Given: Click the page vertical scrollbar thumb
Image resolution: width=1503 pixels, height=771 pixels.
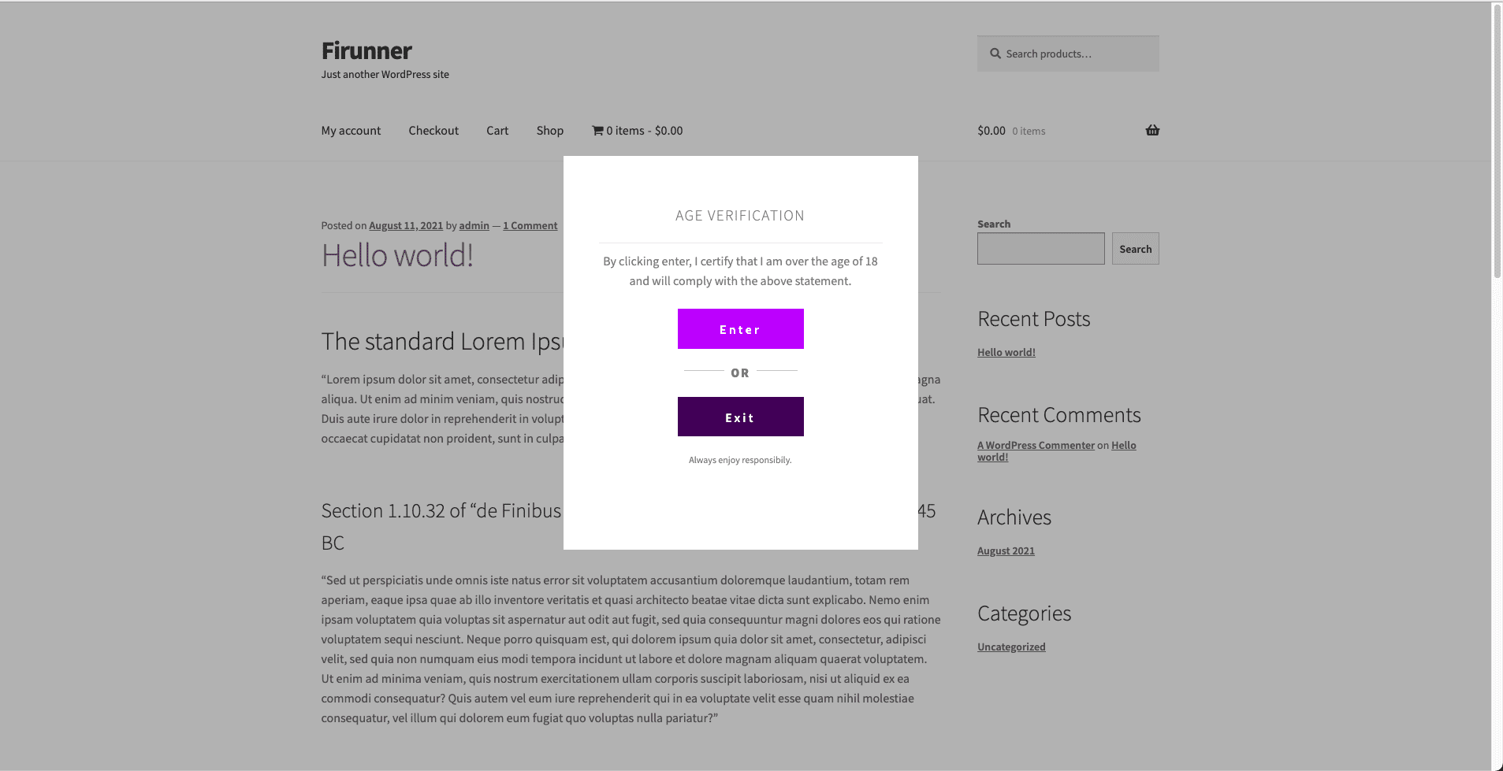Looking at the screenshot, I should [x=1497, y=142].
